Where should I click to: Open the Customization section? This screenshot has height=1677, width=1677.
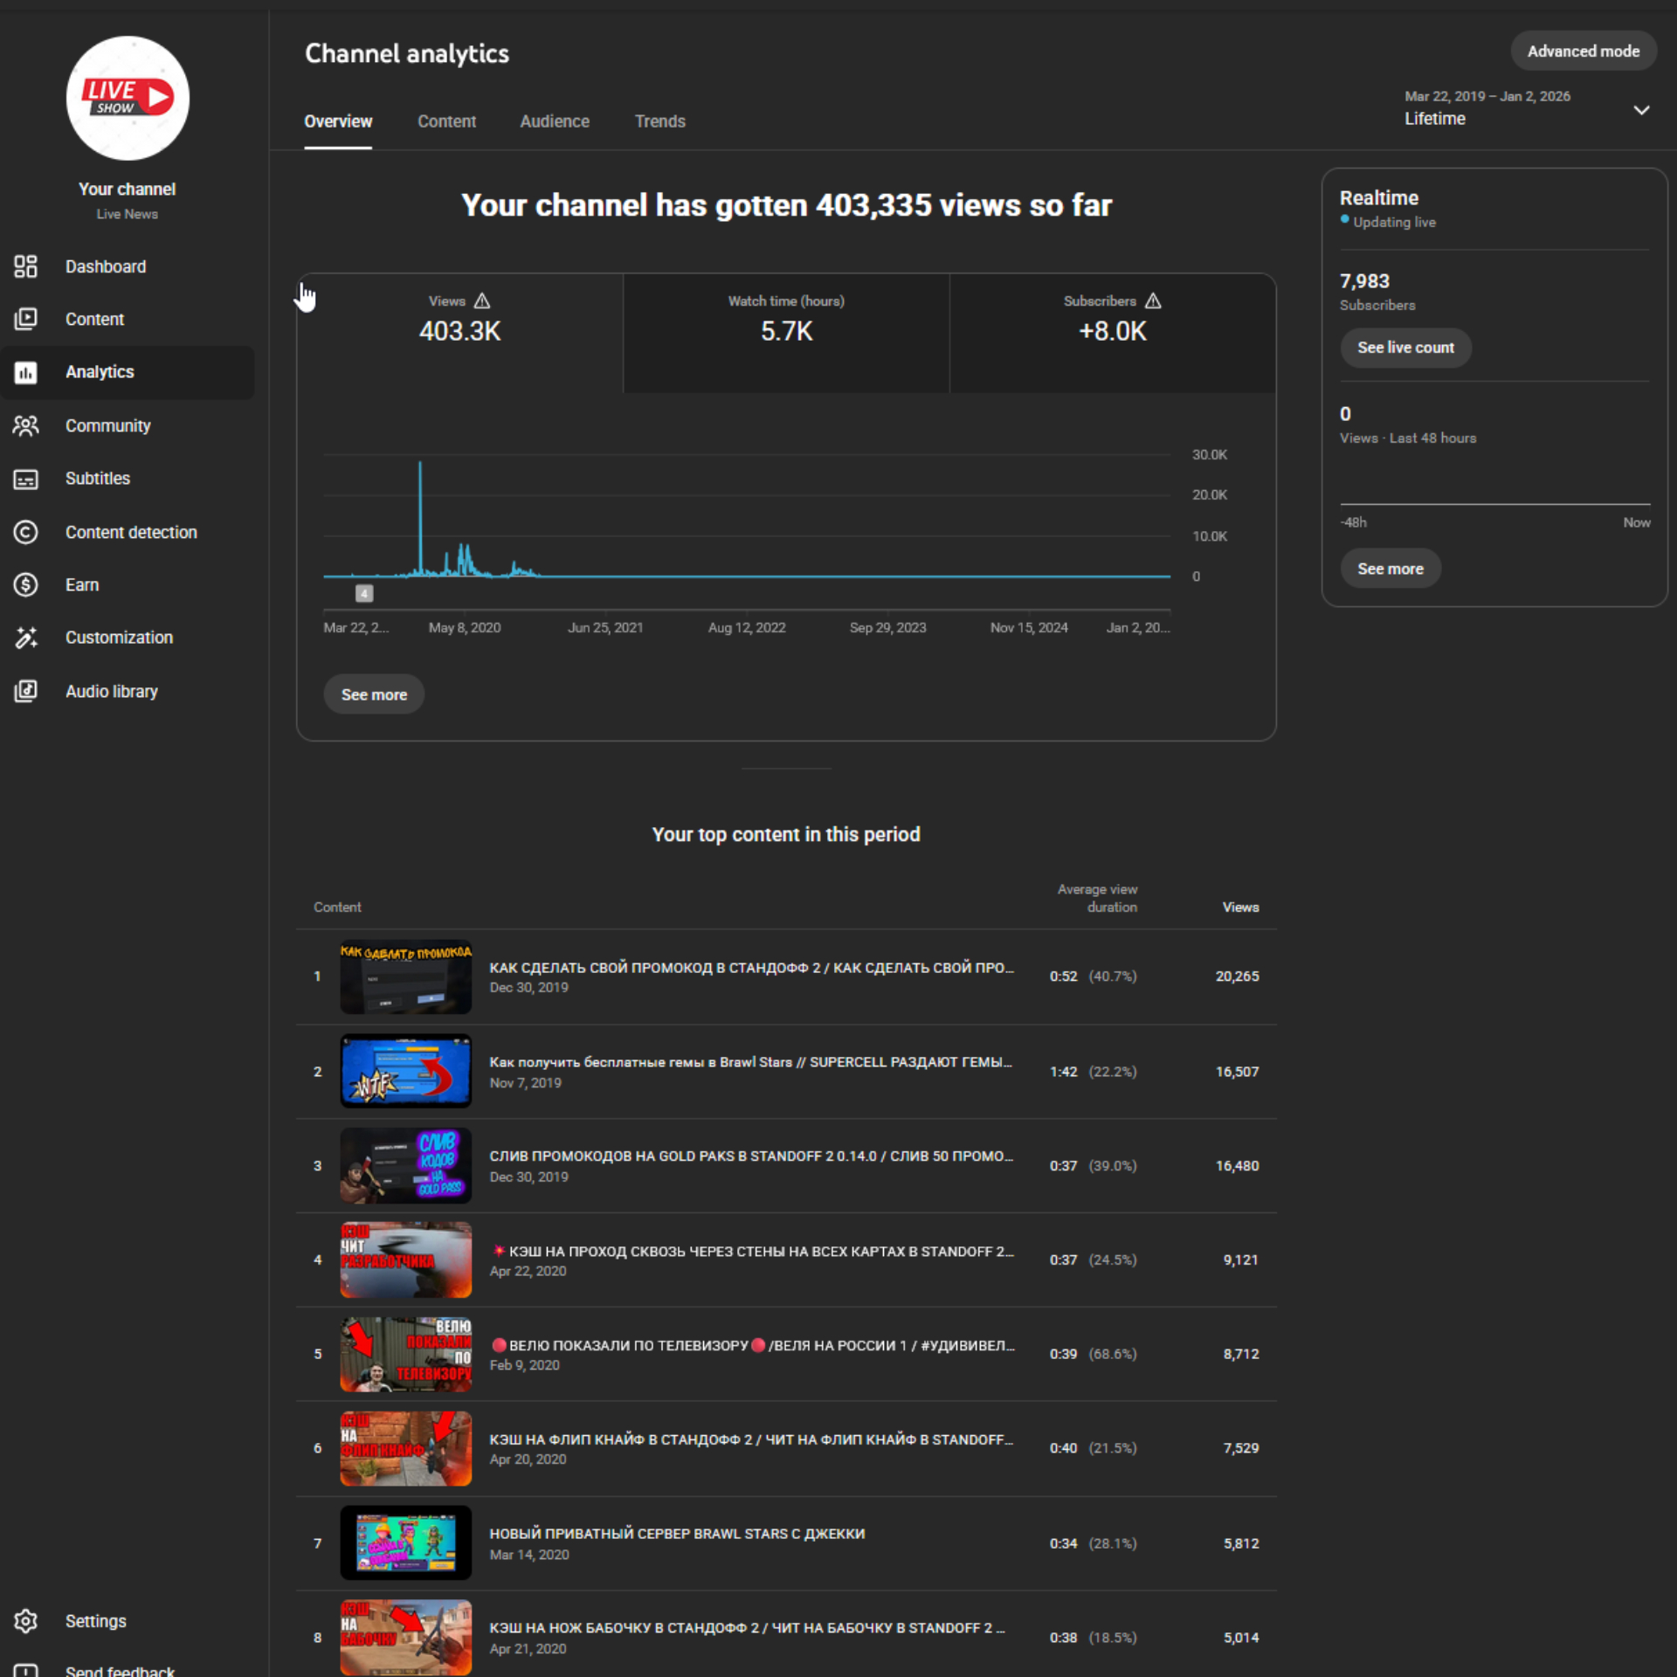[119, 638]
